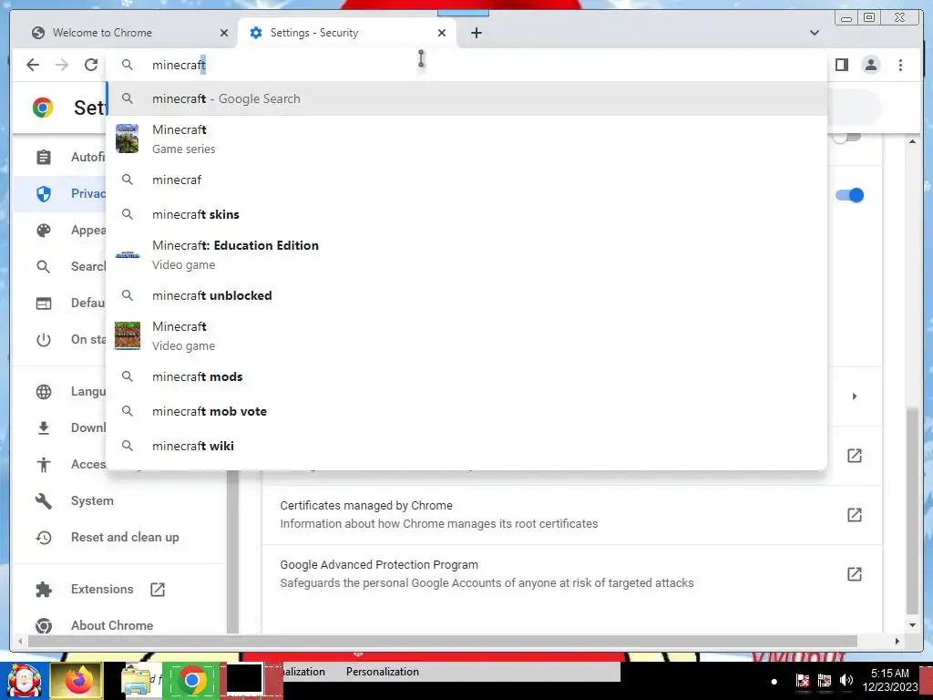Viewport: 933px width, 700px height.
Task: Open File Explorer from taskbar
Action: pyautogui.click(x=137, y=682)
